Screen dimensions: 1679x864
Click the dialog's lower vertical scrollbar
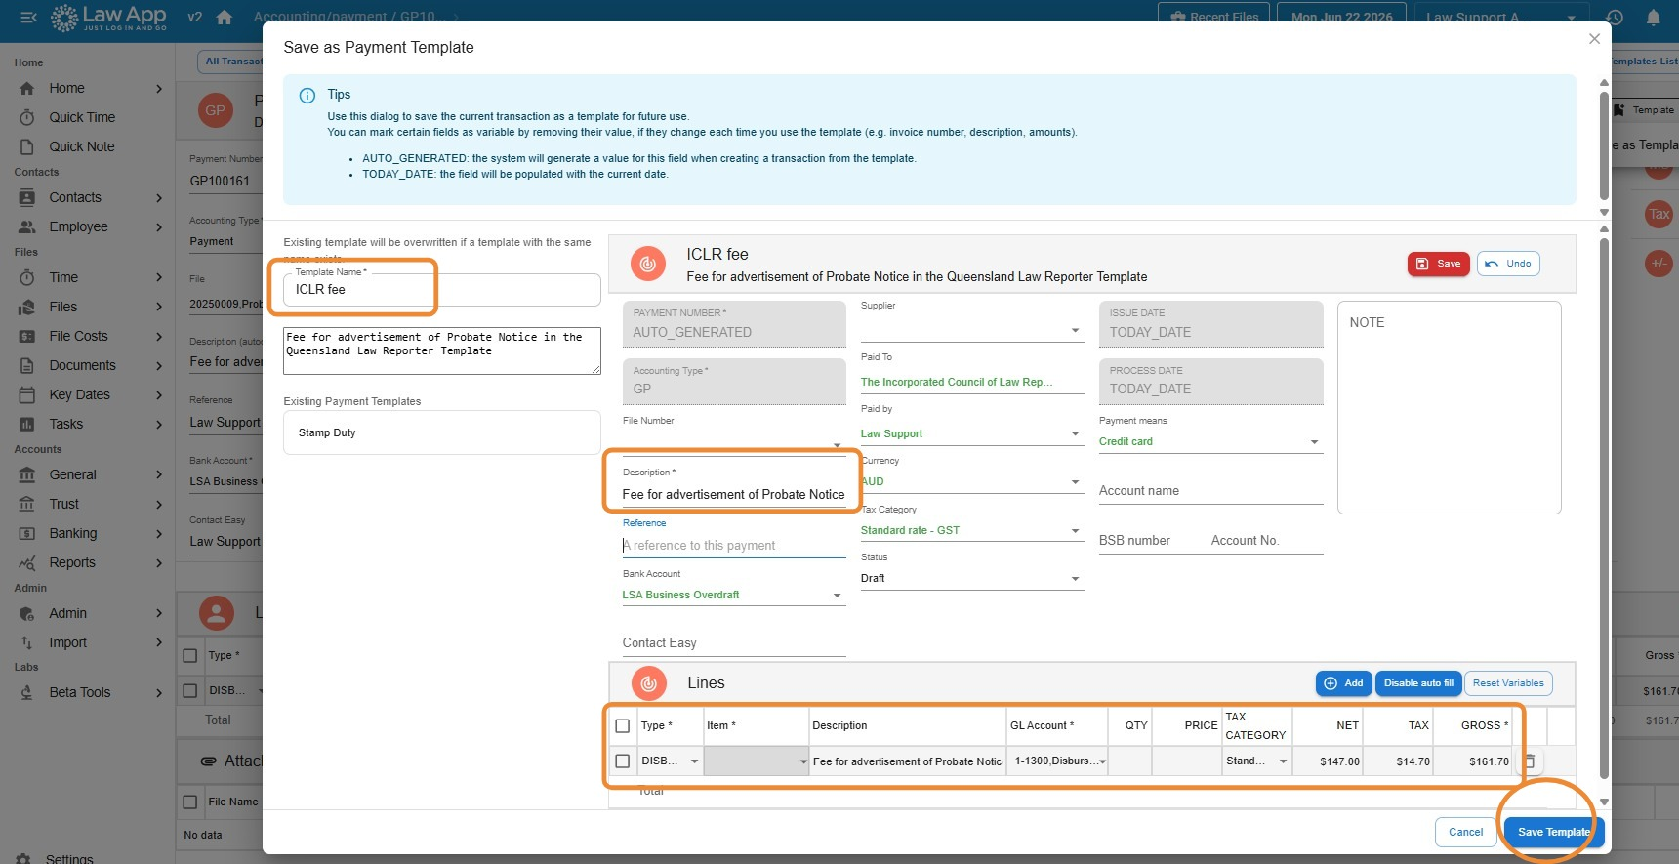pyautogui.click(x=1604, y=508)
